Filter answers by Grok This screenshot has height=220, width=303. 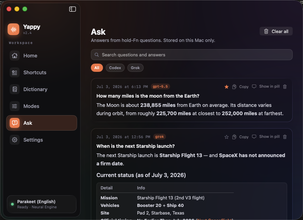135,68
